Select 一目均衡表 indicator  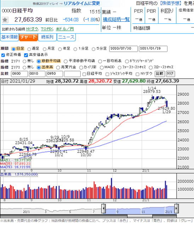coord(100,61)
